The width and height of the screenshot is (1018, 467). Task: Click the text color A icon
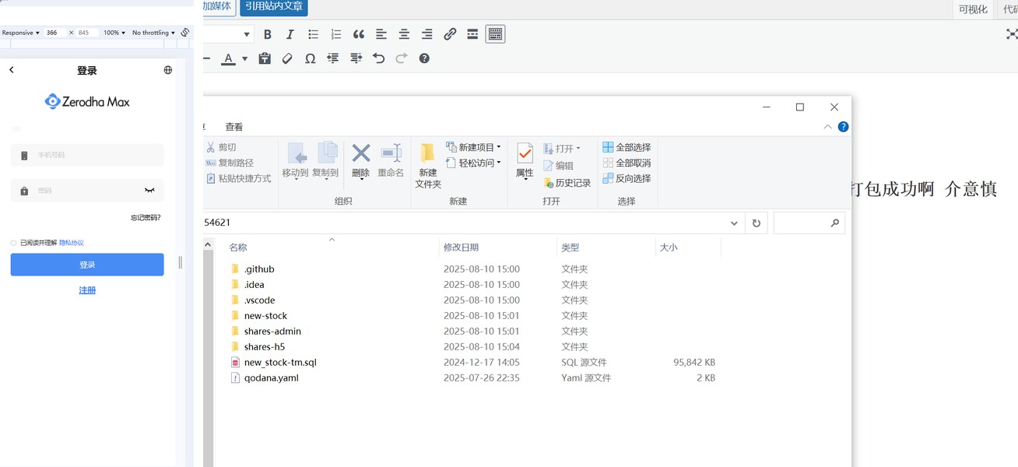click(228, 58)
